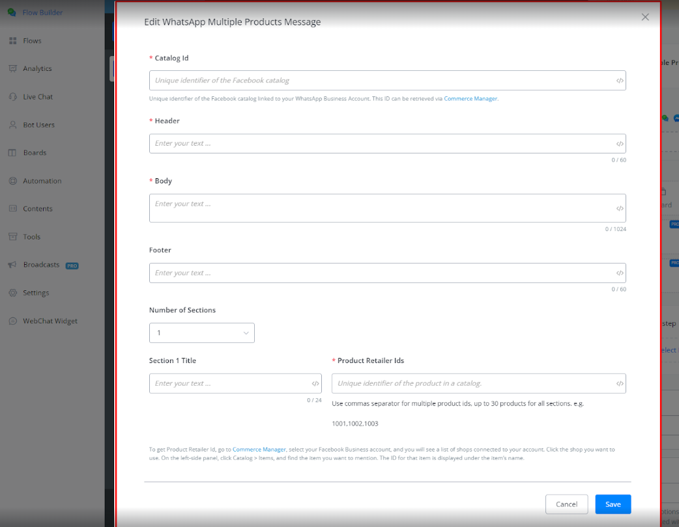Click the Settings gear icon in sidebar

[12, 293]
